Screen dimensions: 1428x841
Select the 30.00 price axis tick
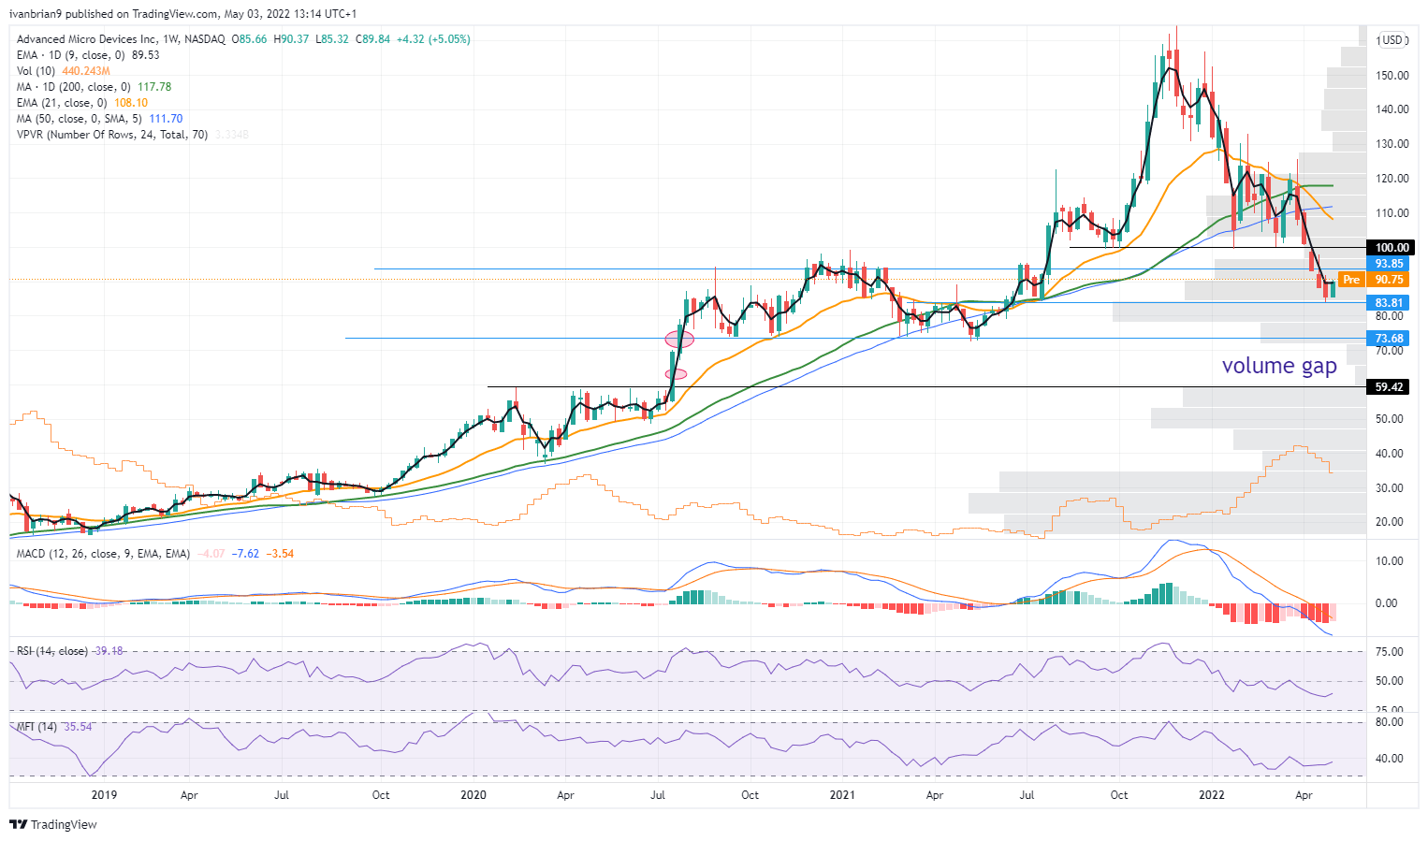1390,488
